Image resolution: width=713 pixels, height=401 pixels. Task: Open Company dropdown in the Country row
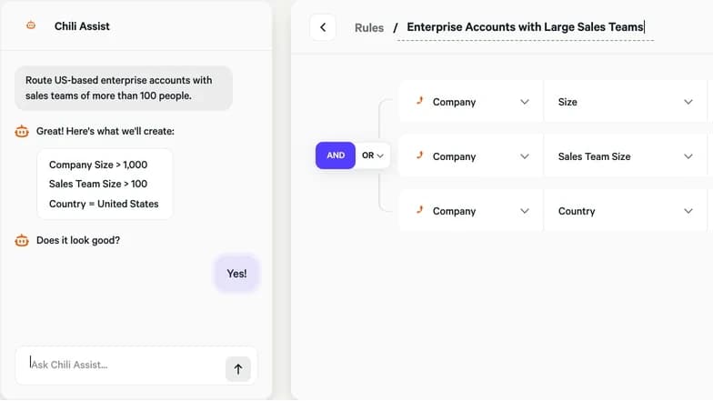(471, 211)
